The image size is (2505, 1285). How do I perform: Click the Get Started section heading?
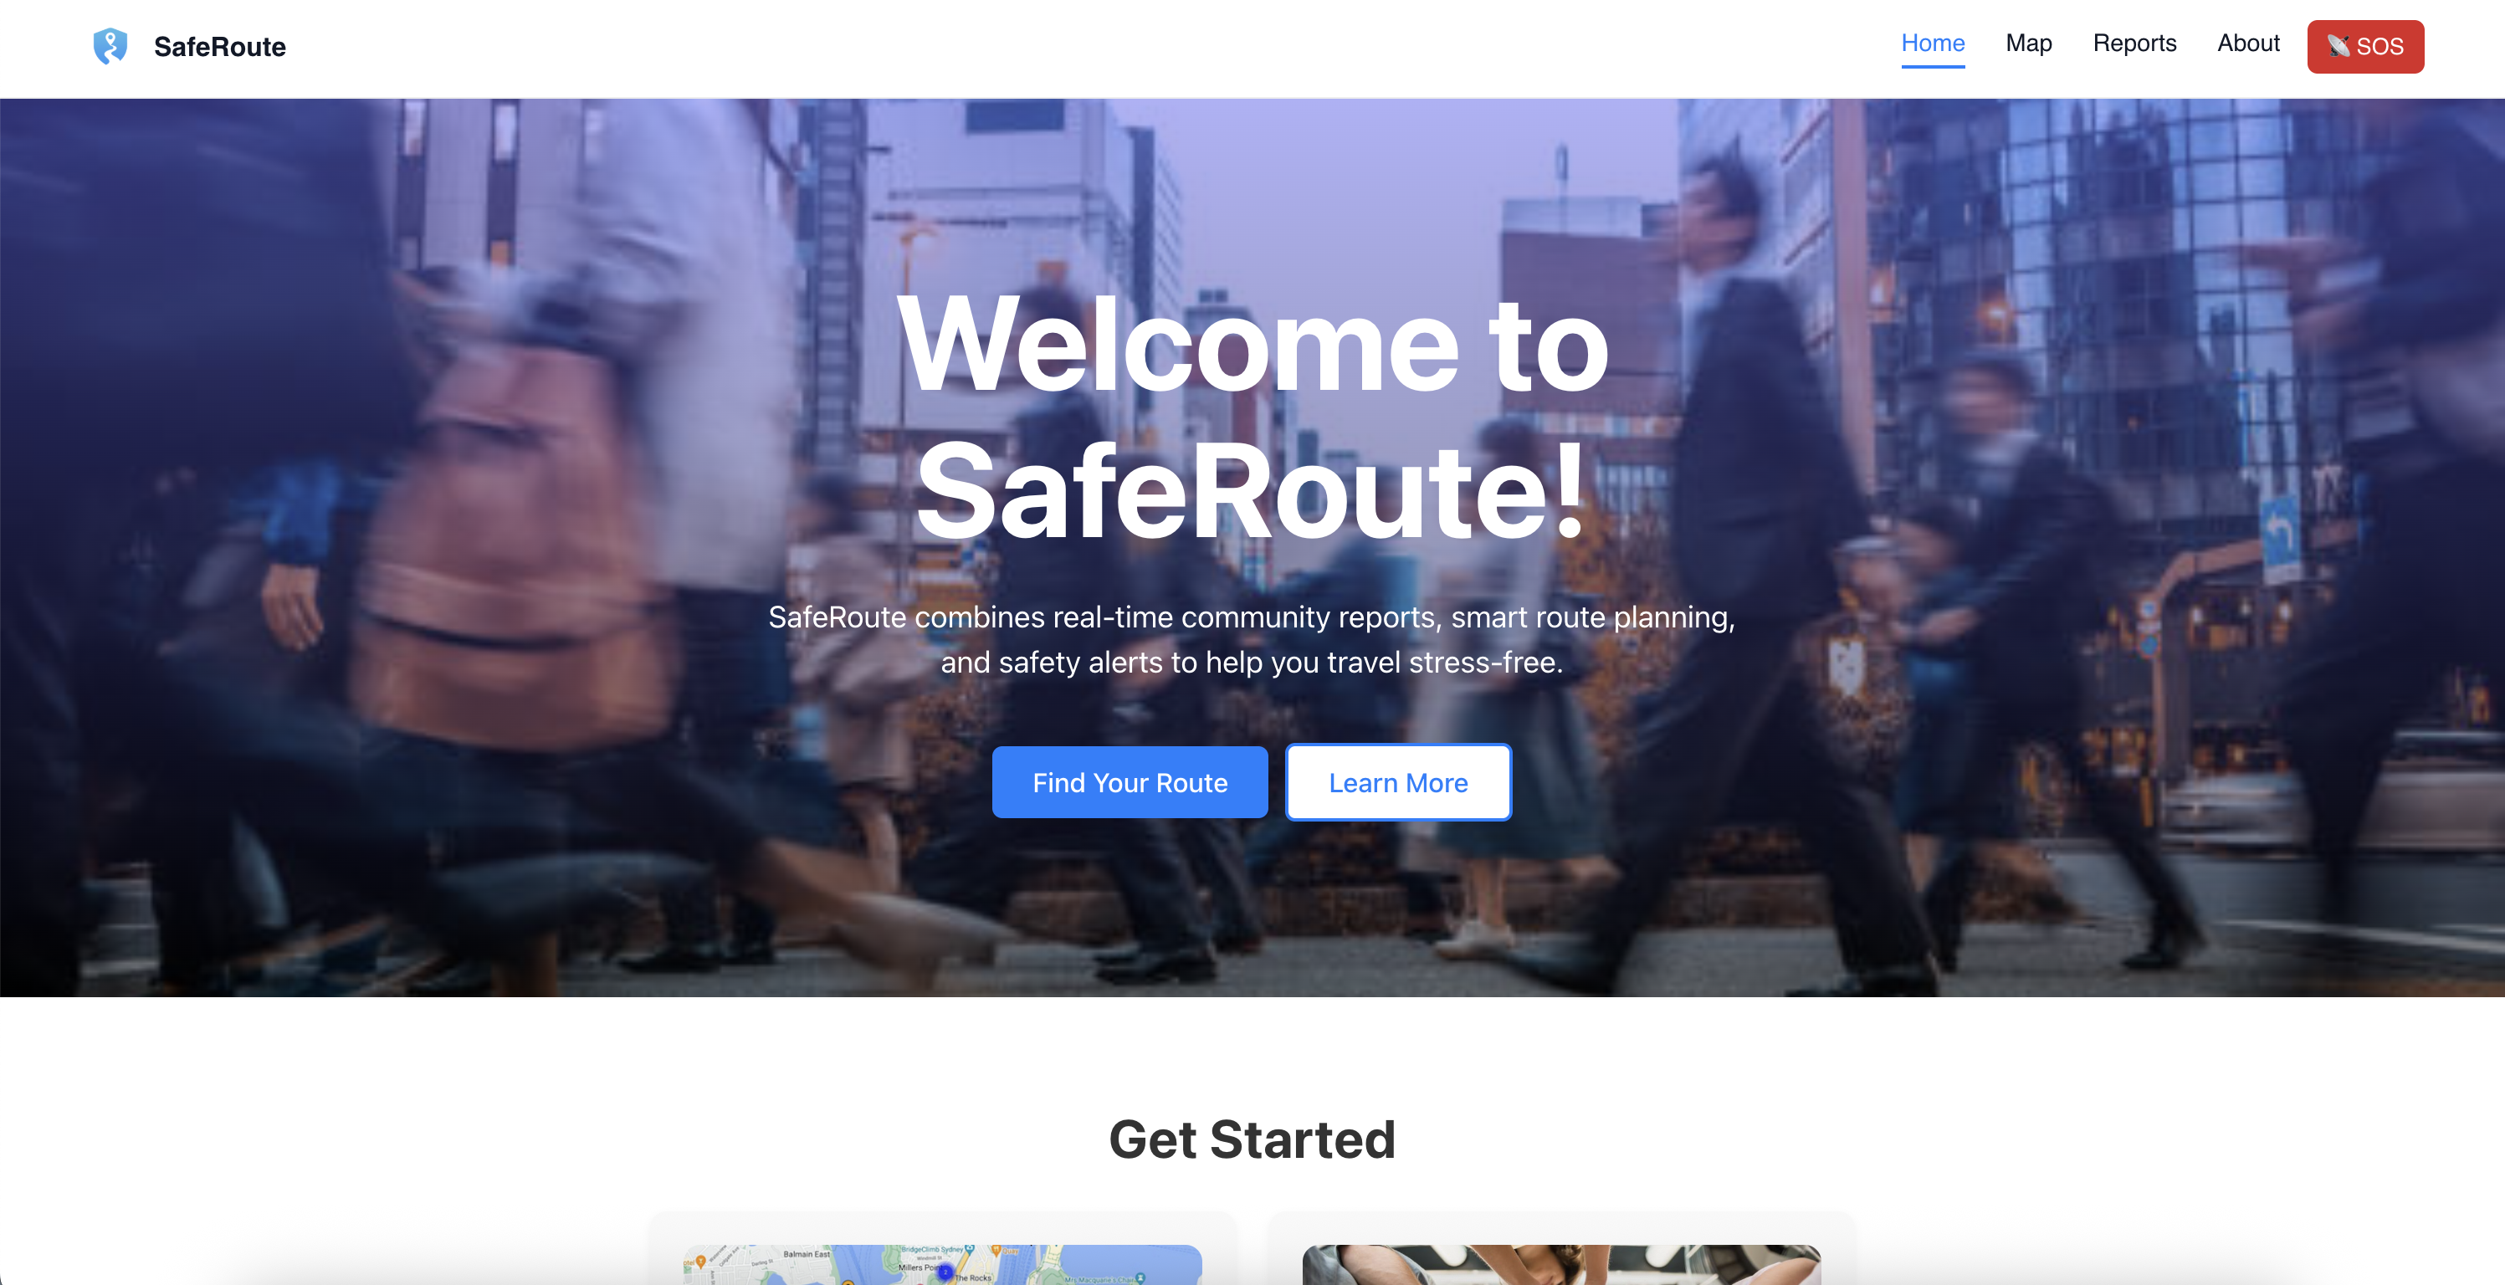coord(1252,1139)
